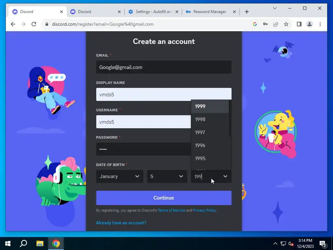Open the month dropdown showing January
Screen dimensions: 333x250
coord(120,176)
